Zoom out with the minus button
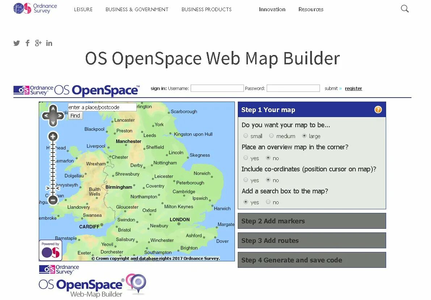The width and height of the screenshot is (431, 300). 53,200
